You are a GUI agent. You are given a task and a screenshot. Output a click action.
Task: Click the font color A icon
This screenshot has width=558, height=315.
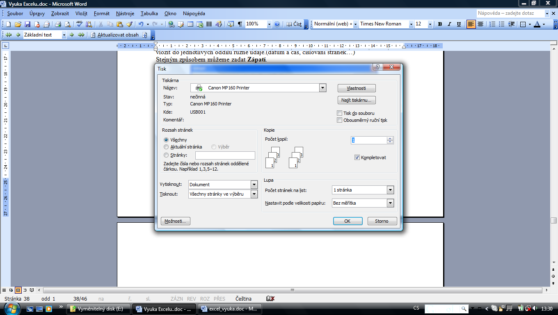click(538, 24)
